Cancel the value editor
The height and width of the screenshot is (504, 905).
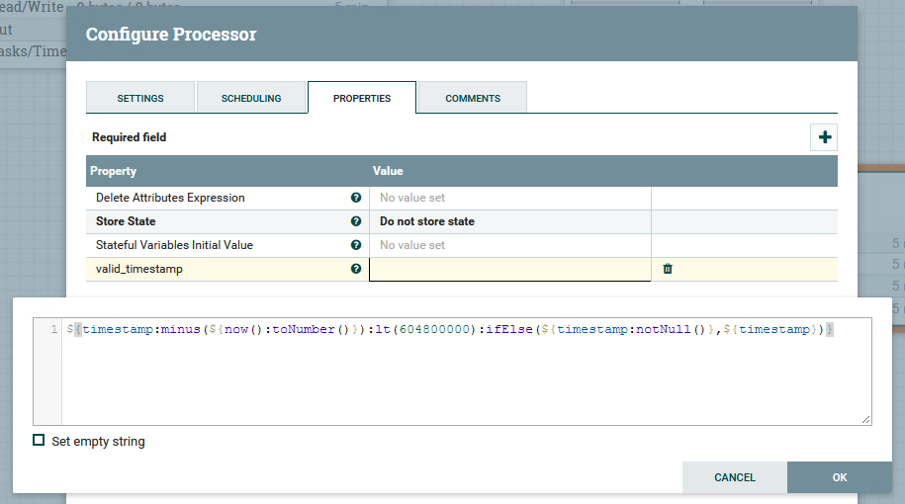[735, 477]
